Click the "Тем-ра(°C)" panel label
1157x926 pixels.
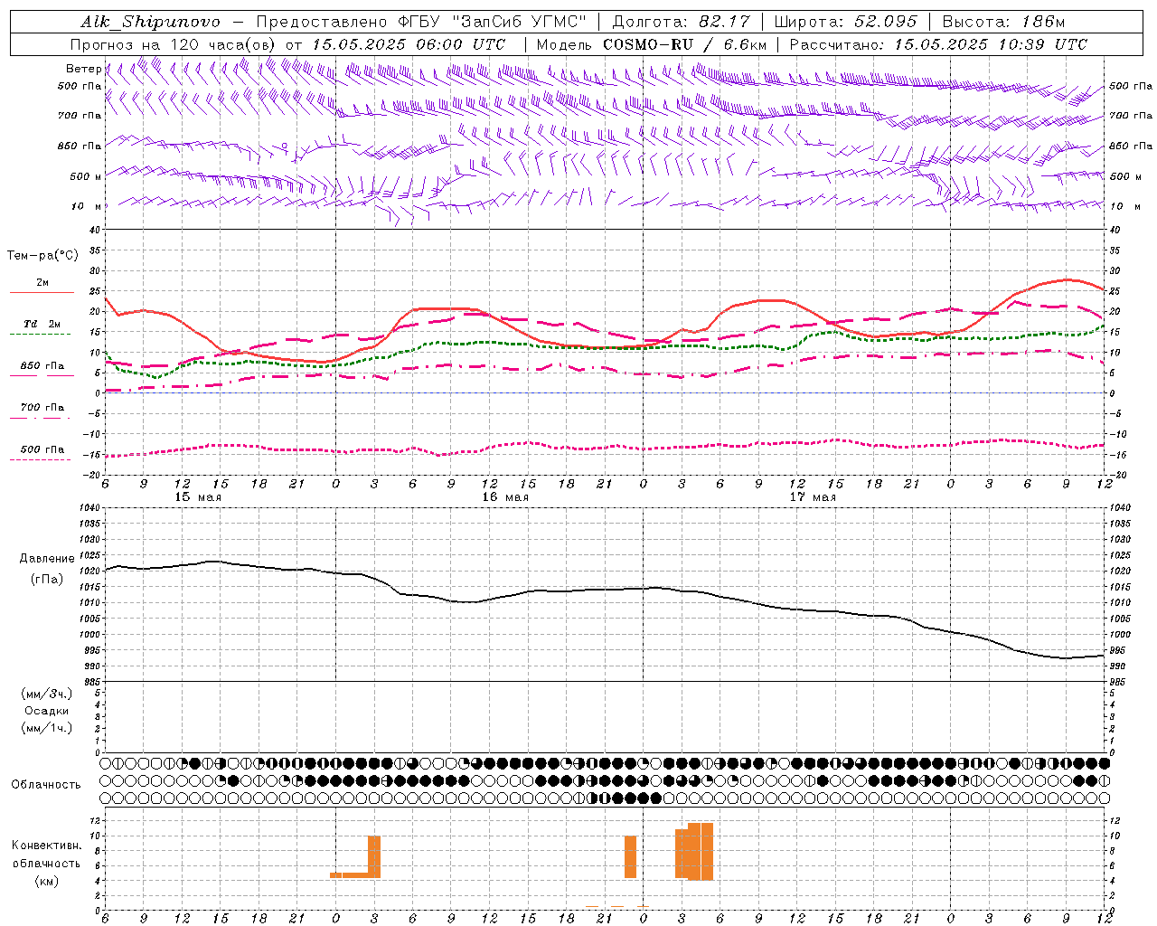[42, 256]
